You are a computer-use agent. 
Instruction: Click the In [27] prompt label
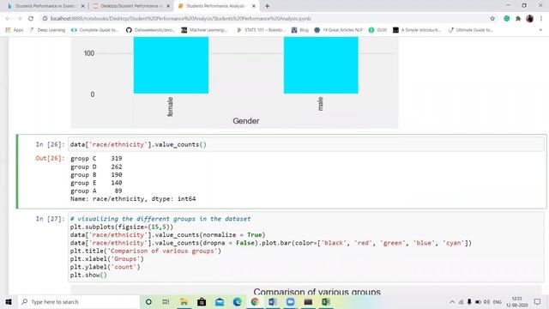[50, 219]
